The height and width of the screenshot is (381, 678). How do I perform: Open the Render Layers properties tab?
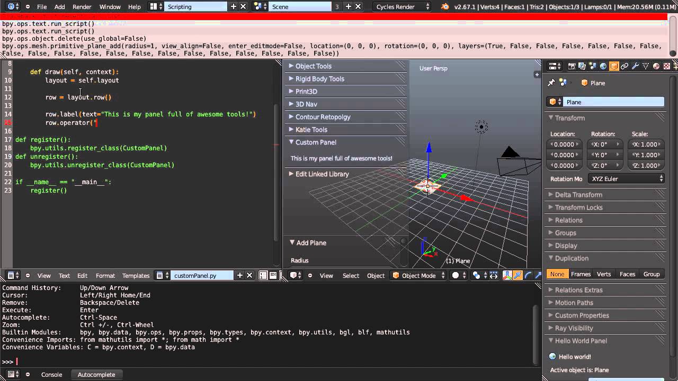coord(582,66)
